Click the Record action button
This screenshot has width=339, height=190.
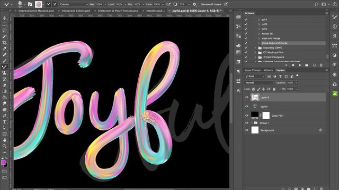pos(293,65)
